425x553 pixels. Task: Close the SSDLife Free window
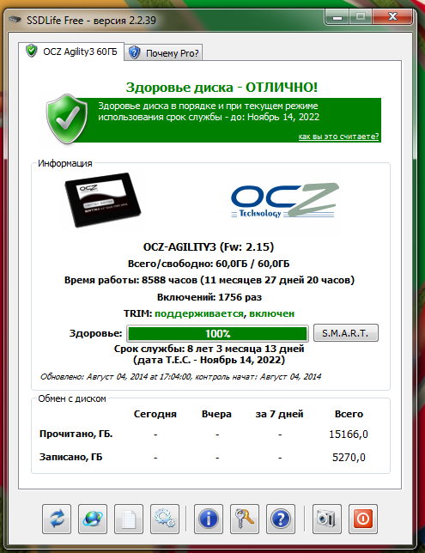(392, 16)
